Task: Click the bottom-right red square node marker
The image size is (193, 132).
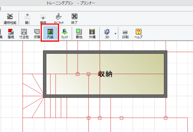Action: click(166, 118)
